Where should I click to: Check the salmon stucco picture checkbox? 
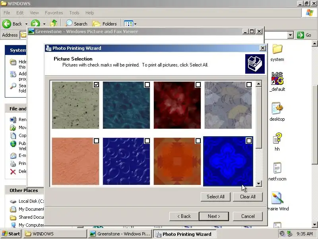[x=96, y=141]
